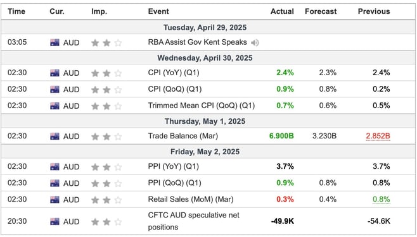Viewport: 417px width, 237px height.
Task: Open the Trade Balance (Mar) event link
Action: click(x=183, y=136)
